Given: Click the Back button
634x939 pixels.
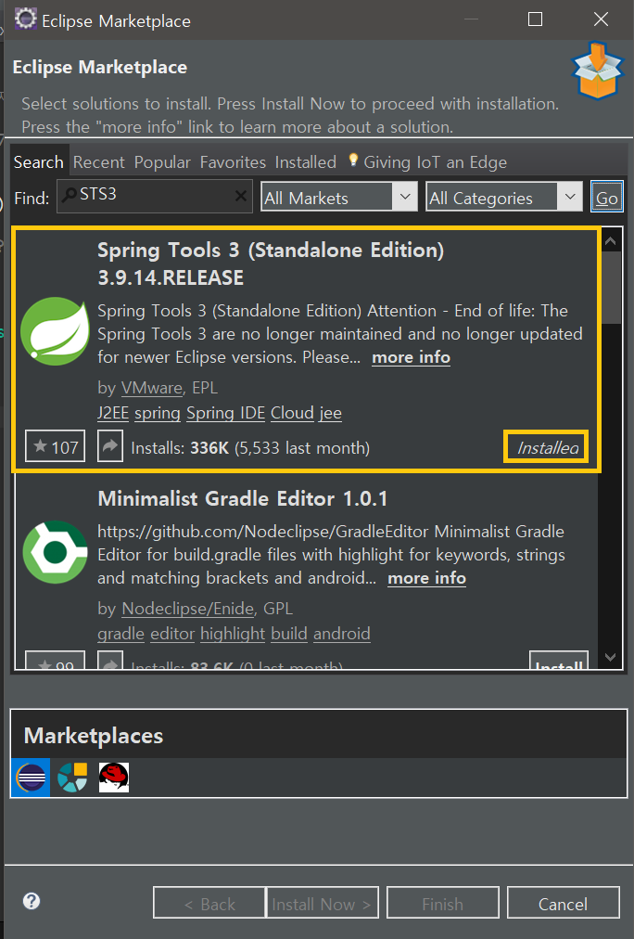Looking at the screenshot, I should pyautogui.click(x=209, y=903).
